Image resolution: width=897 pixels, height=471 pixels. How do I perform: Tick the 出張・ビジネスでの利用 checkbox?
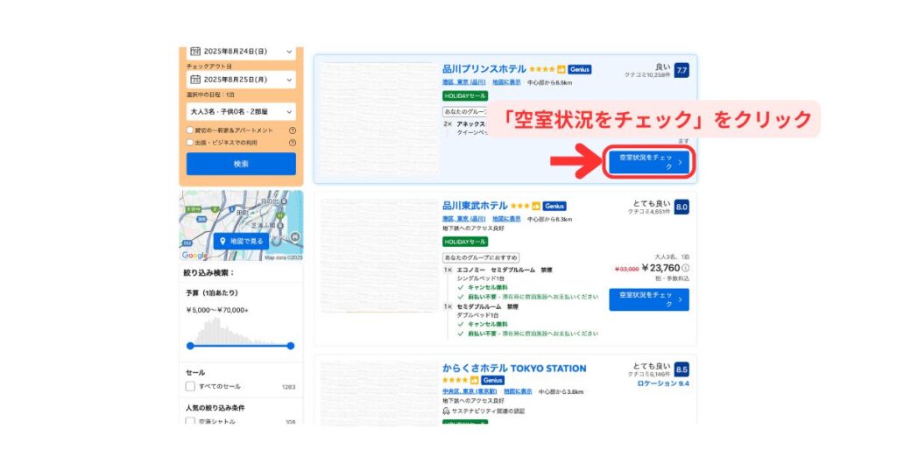(190, 143)
